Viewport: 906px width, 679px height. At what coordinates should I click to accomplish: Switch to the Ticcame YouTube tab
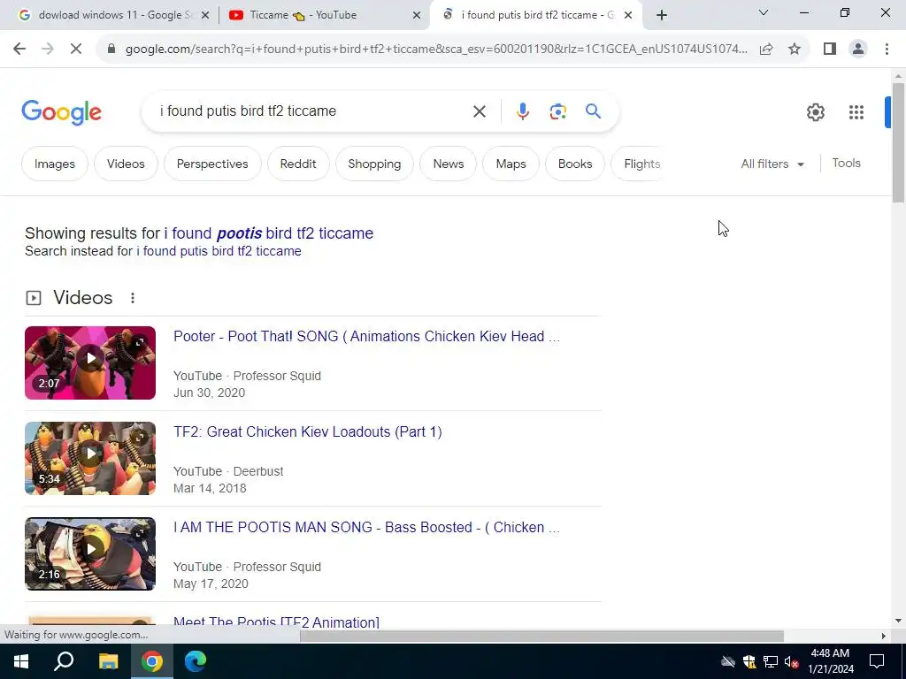pos(326,15)
